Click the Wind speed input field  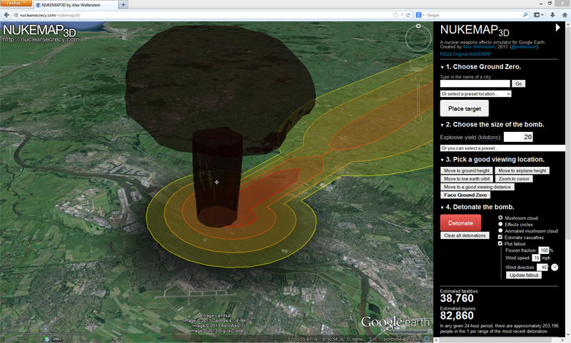point(536,257)
